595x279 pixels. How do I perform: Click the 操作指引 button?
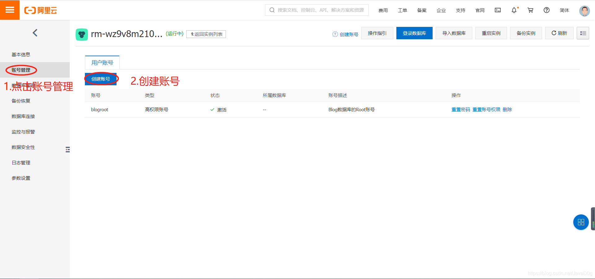pos(377,33)
